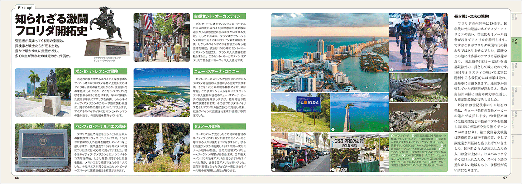Click intro line 探検家と戦士たちが眠る土地。
This screenshot has height=184, width=522.
(37, 46)
